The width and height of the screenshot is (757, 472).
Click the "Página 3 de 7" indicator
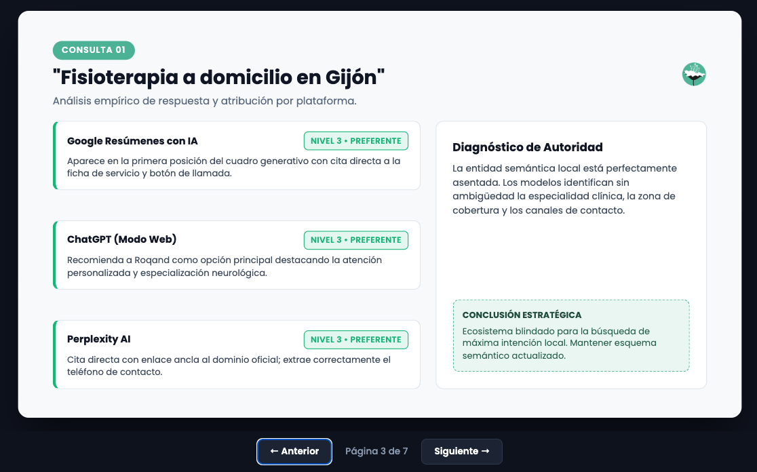click(x=376, y=451)
